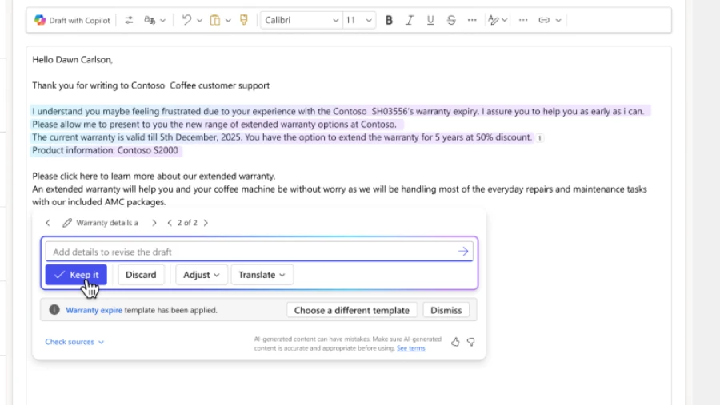Click the Draft with Copilot button
The width and height of the screenshot is (720, 405).
(x=73, y=21)
